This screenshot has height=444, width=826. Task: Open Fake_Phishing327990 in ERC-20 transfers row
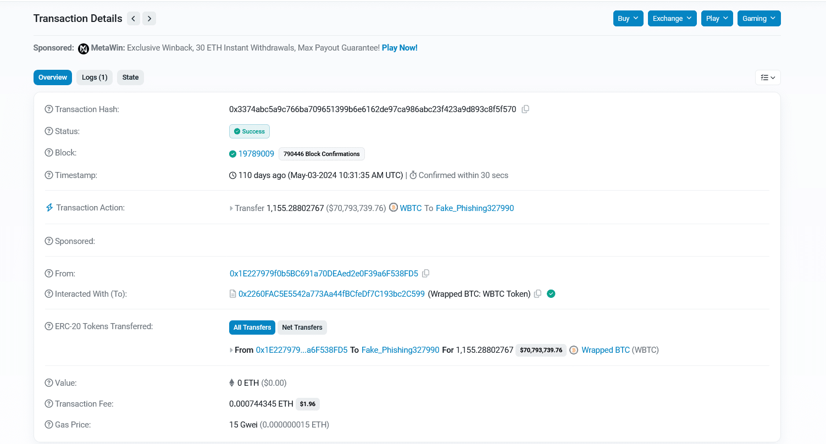[400, 350]
